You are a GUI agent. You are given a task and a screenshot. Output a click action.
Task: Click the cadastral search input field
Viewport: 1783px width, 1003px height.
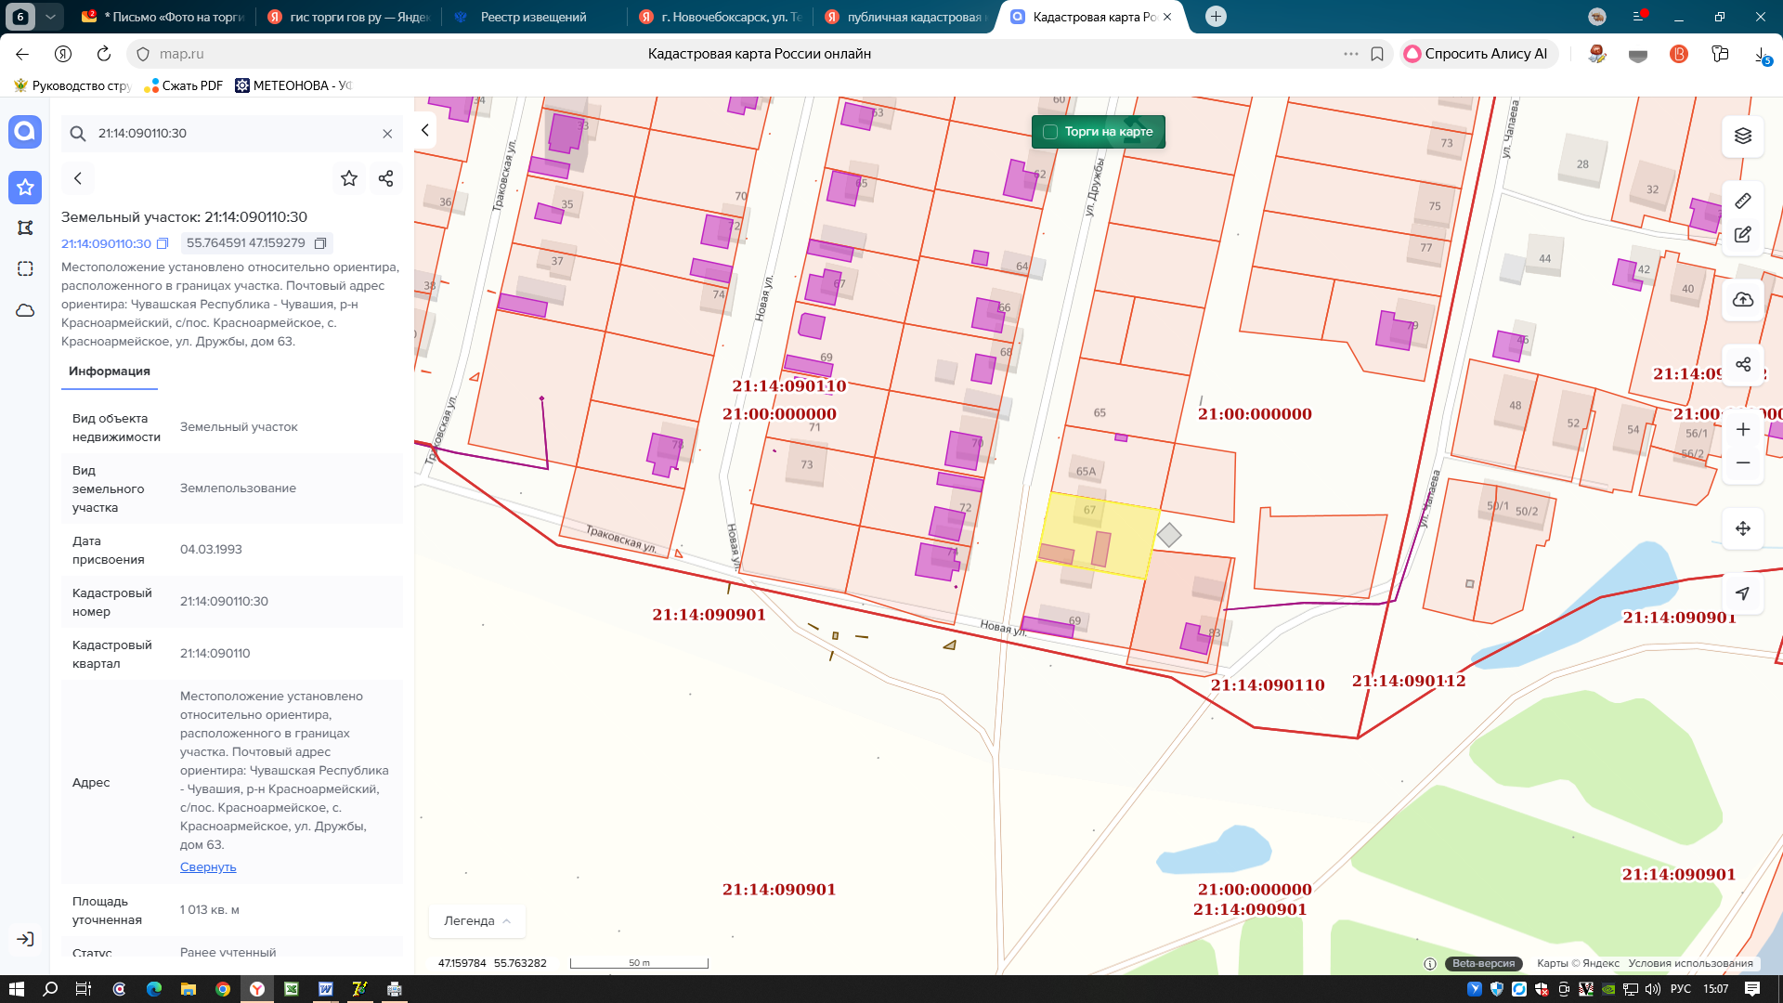232,133
